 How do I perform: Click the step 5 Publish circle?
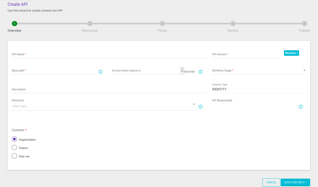(x=304, y=23)
